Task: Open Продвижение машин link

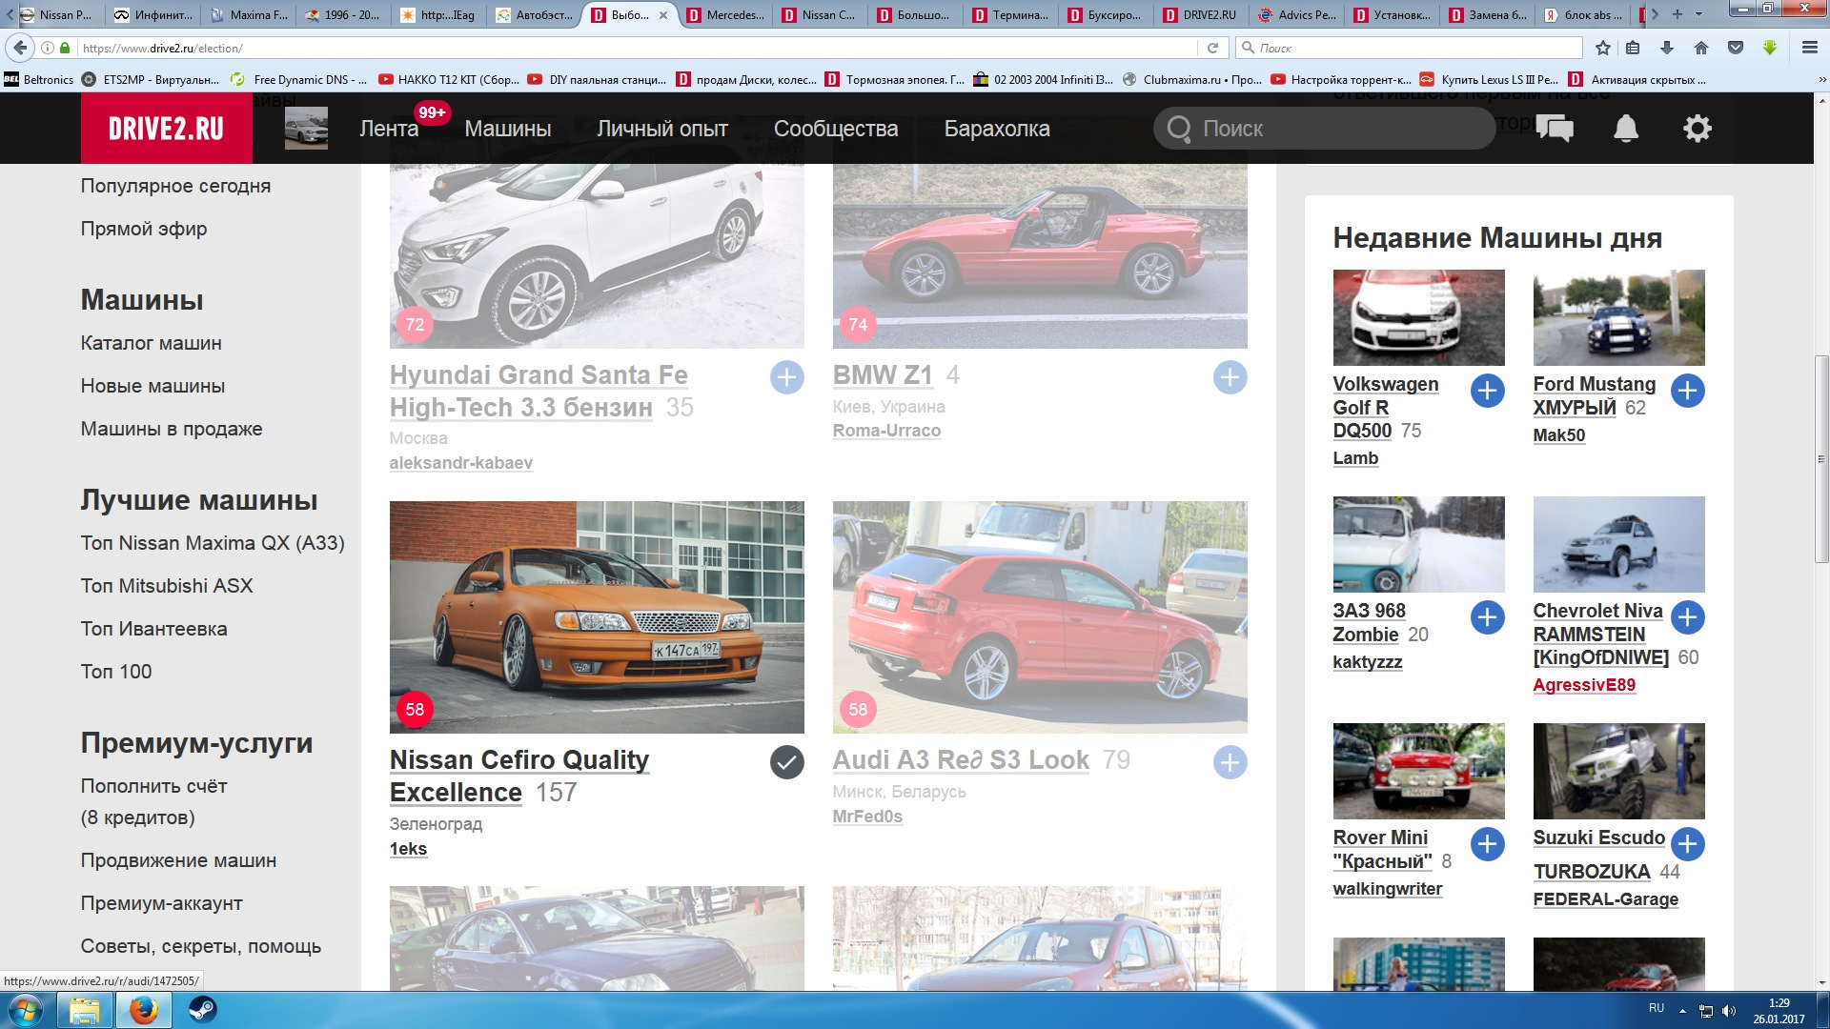Action: point(178,860)
